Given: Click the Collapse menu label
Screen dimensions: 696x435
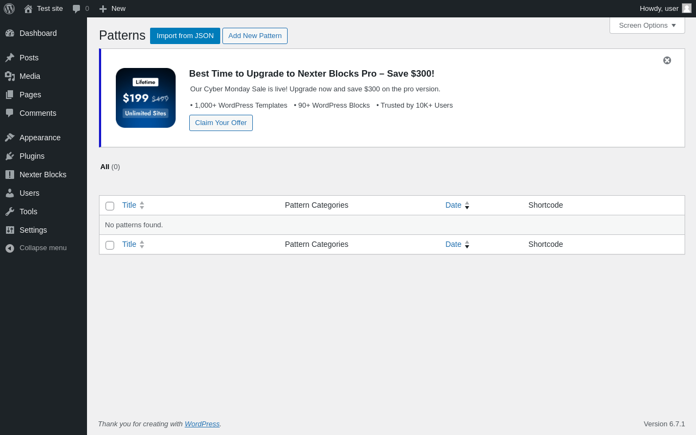Looking at the screenshot, I should pyautogui.click(x=43, y=248).
